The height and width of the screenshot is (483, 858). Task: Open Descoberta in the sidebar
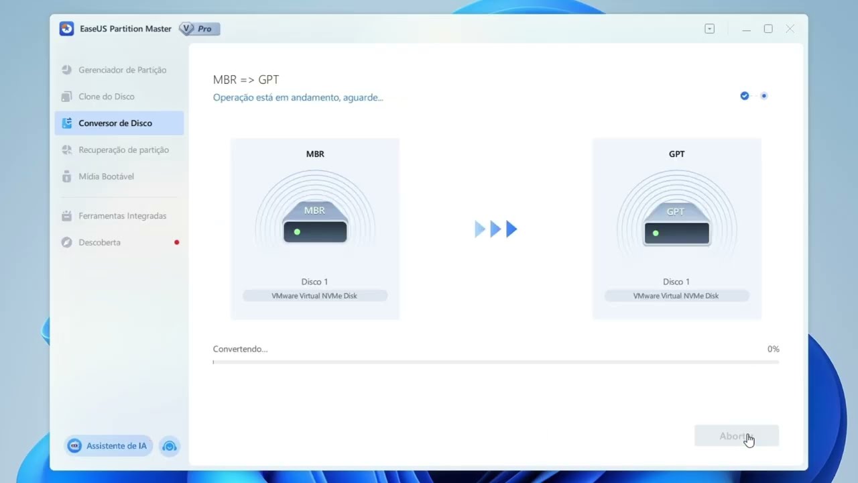[x=119, y=242]
